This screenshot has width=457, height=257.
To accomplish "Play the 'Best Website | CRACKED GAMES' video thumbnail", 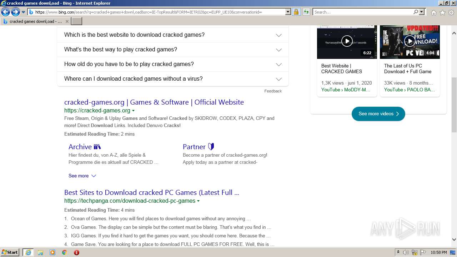I will (x=347, y=42).
